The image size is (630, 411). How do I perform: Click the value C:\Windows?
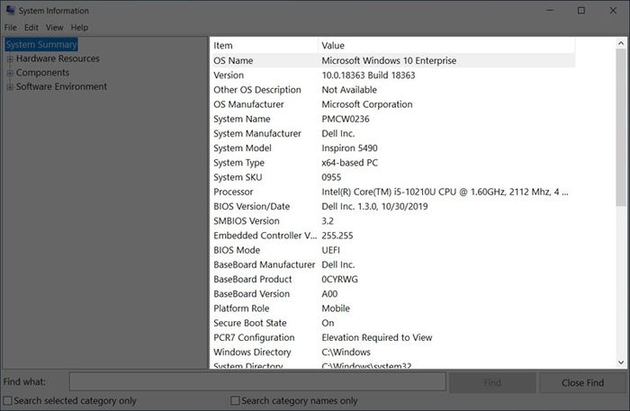pos(346,352)
